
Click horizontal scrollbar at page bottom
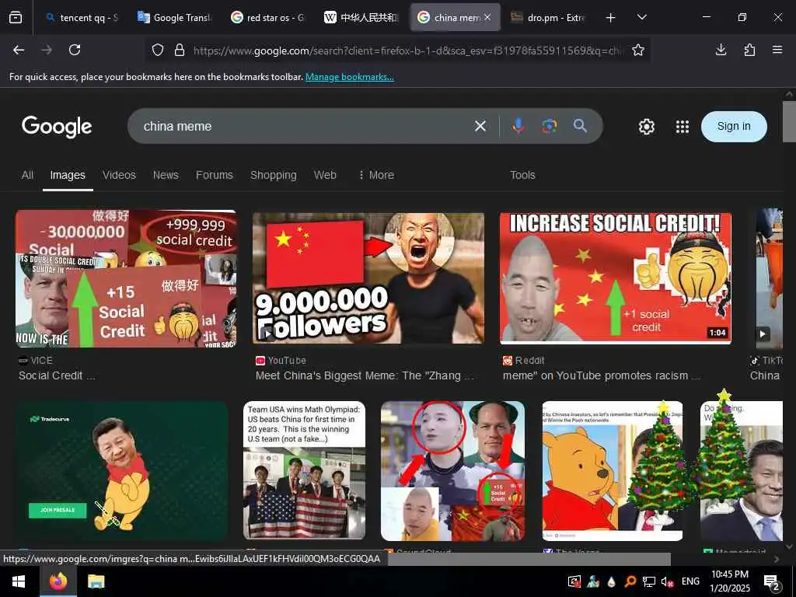(528, 559)
